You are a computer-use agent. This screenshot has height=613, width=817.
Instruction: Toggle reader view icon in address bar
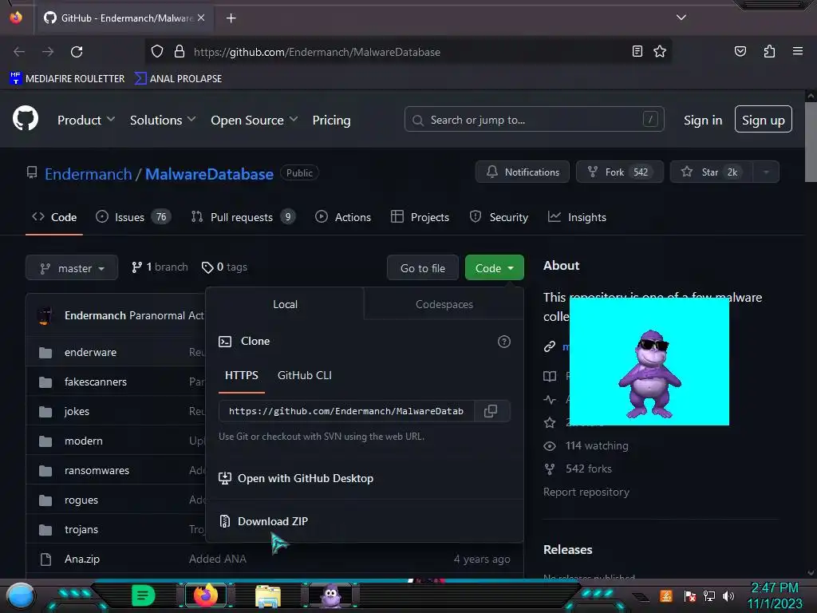[x=637, y=51]
